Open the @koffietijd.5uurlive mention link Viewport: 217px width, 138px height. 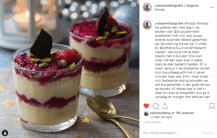[x=174, y=48]
